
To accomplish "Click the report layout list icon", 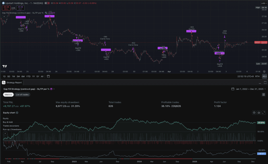I will point(264,95).
